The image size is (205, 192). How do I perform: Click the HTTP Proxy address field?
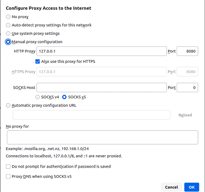[101, 51]
